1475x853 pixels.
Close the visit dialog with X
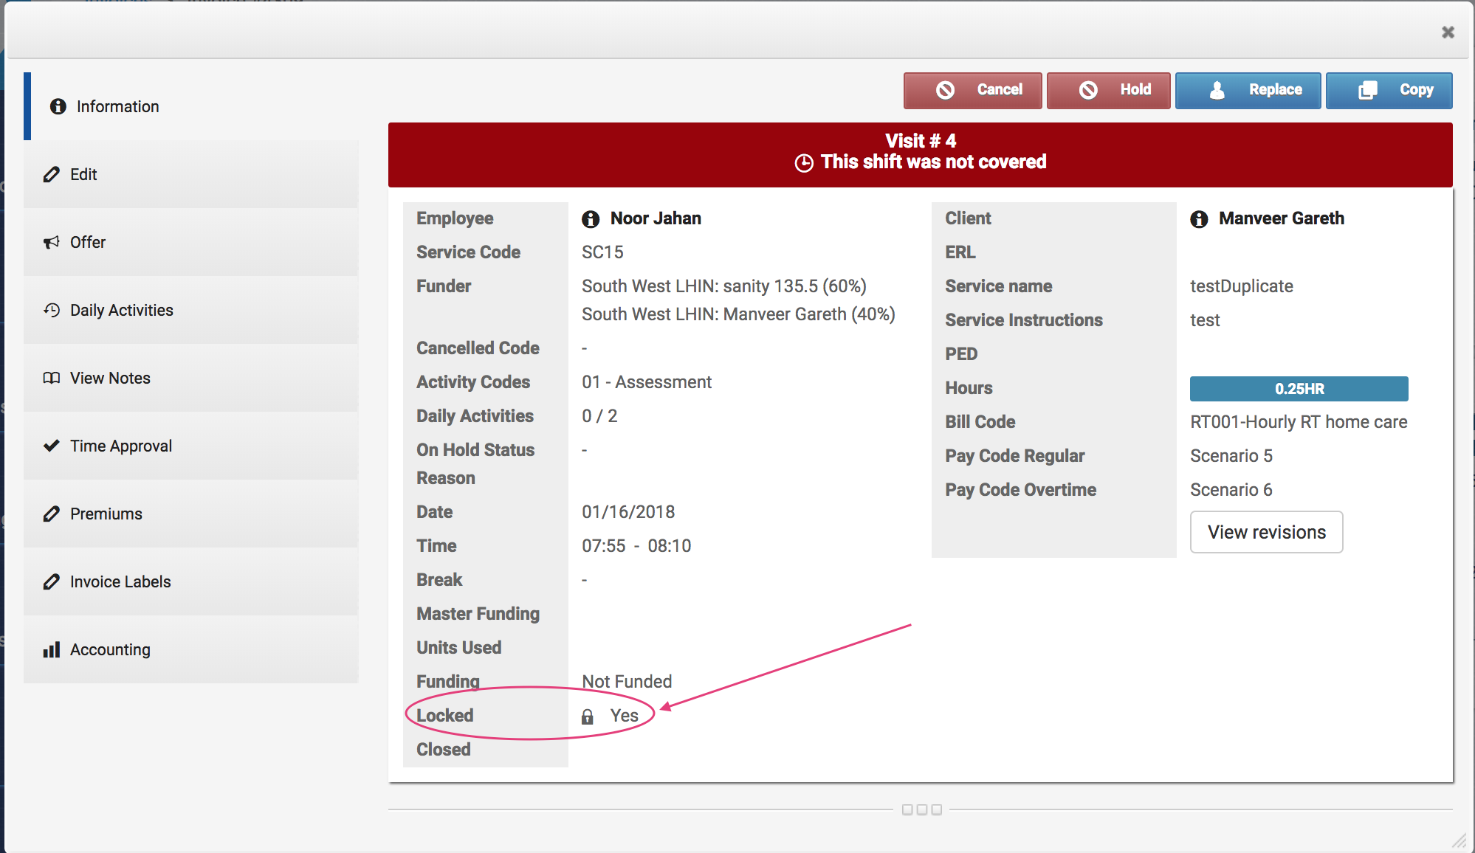coord(1448,32)
